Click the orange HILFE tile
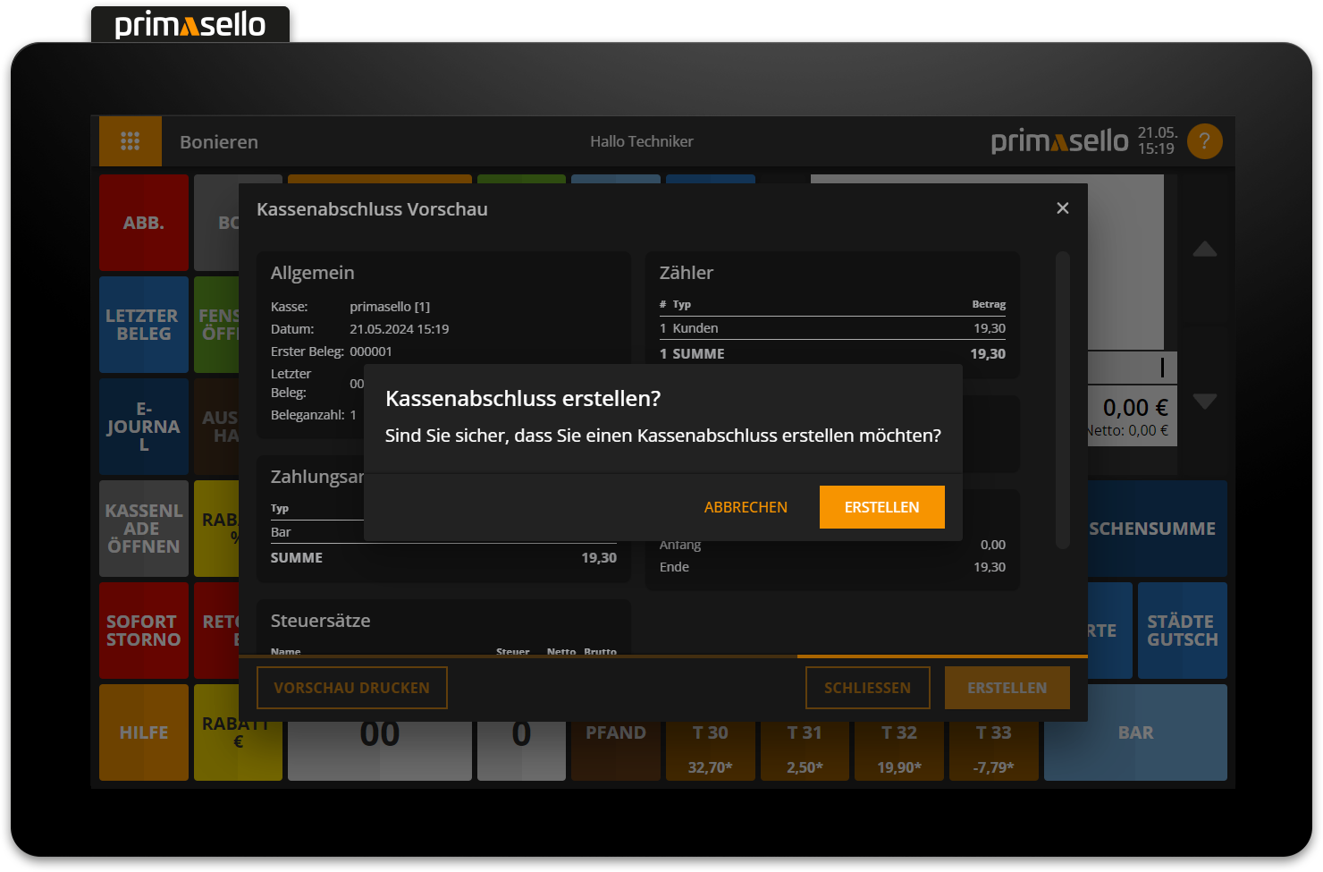1323x872 pixels. click(143, 732)
